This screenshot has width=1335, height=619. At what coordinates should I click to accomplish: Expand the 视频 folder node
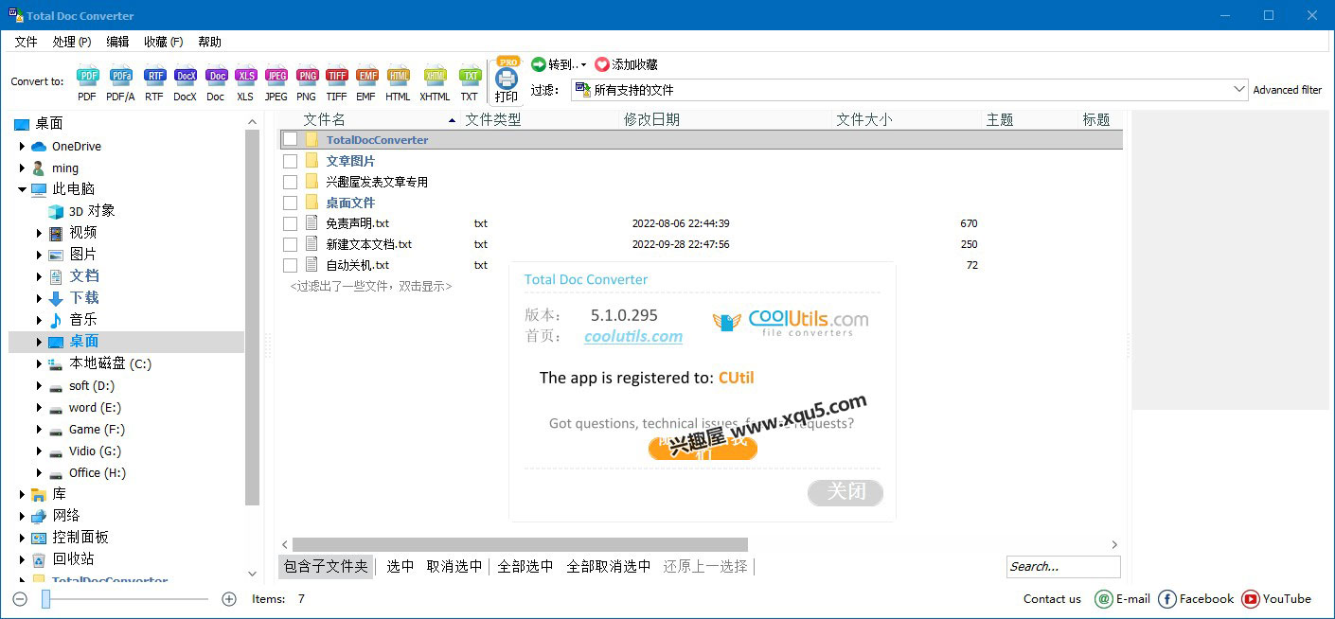pyautogui.click(x=39, y=233)
